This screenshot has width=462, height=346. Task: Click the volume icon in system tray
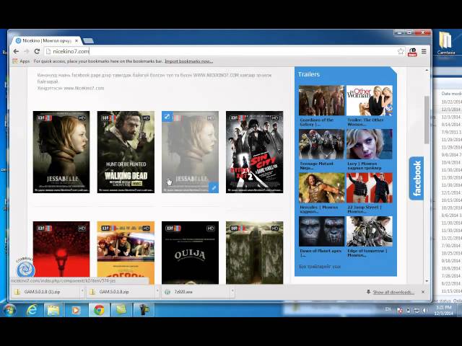point(424,310)
